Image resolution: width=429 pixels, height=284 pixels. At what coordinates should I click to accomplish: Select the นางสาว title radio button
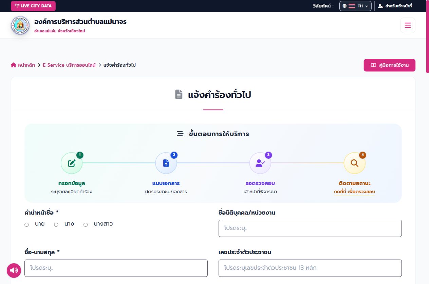[86, 225]
